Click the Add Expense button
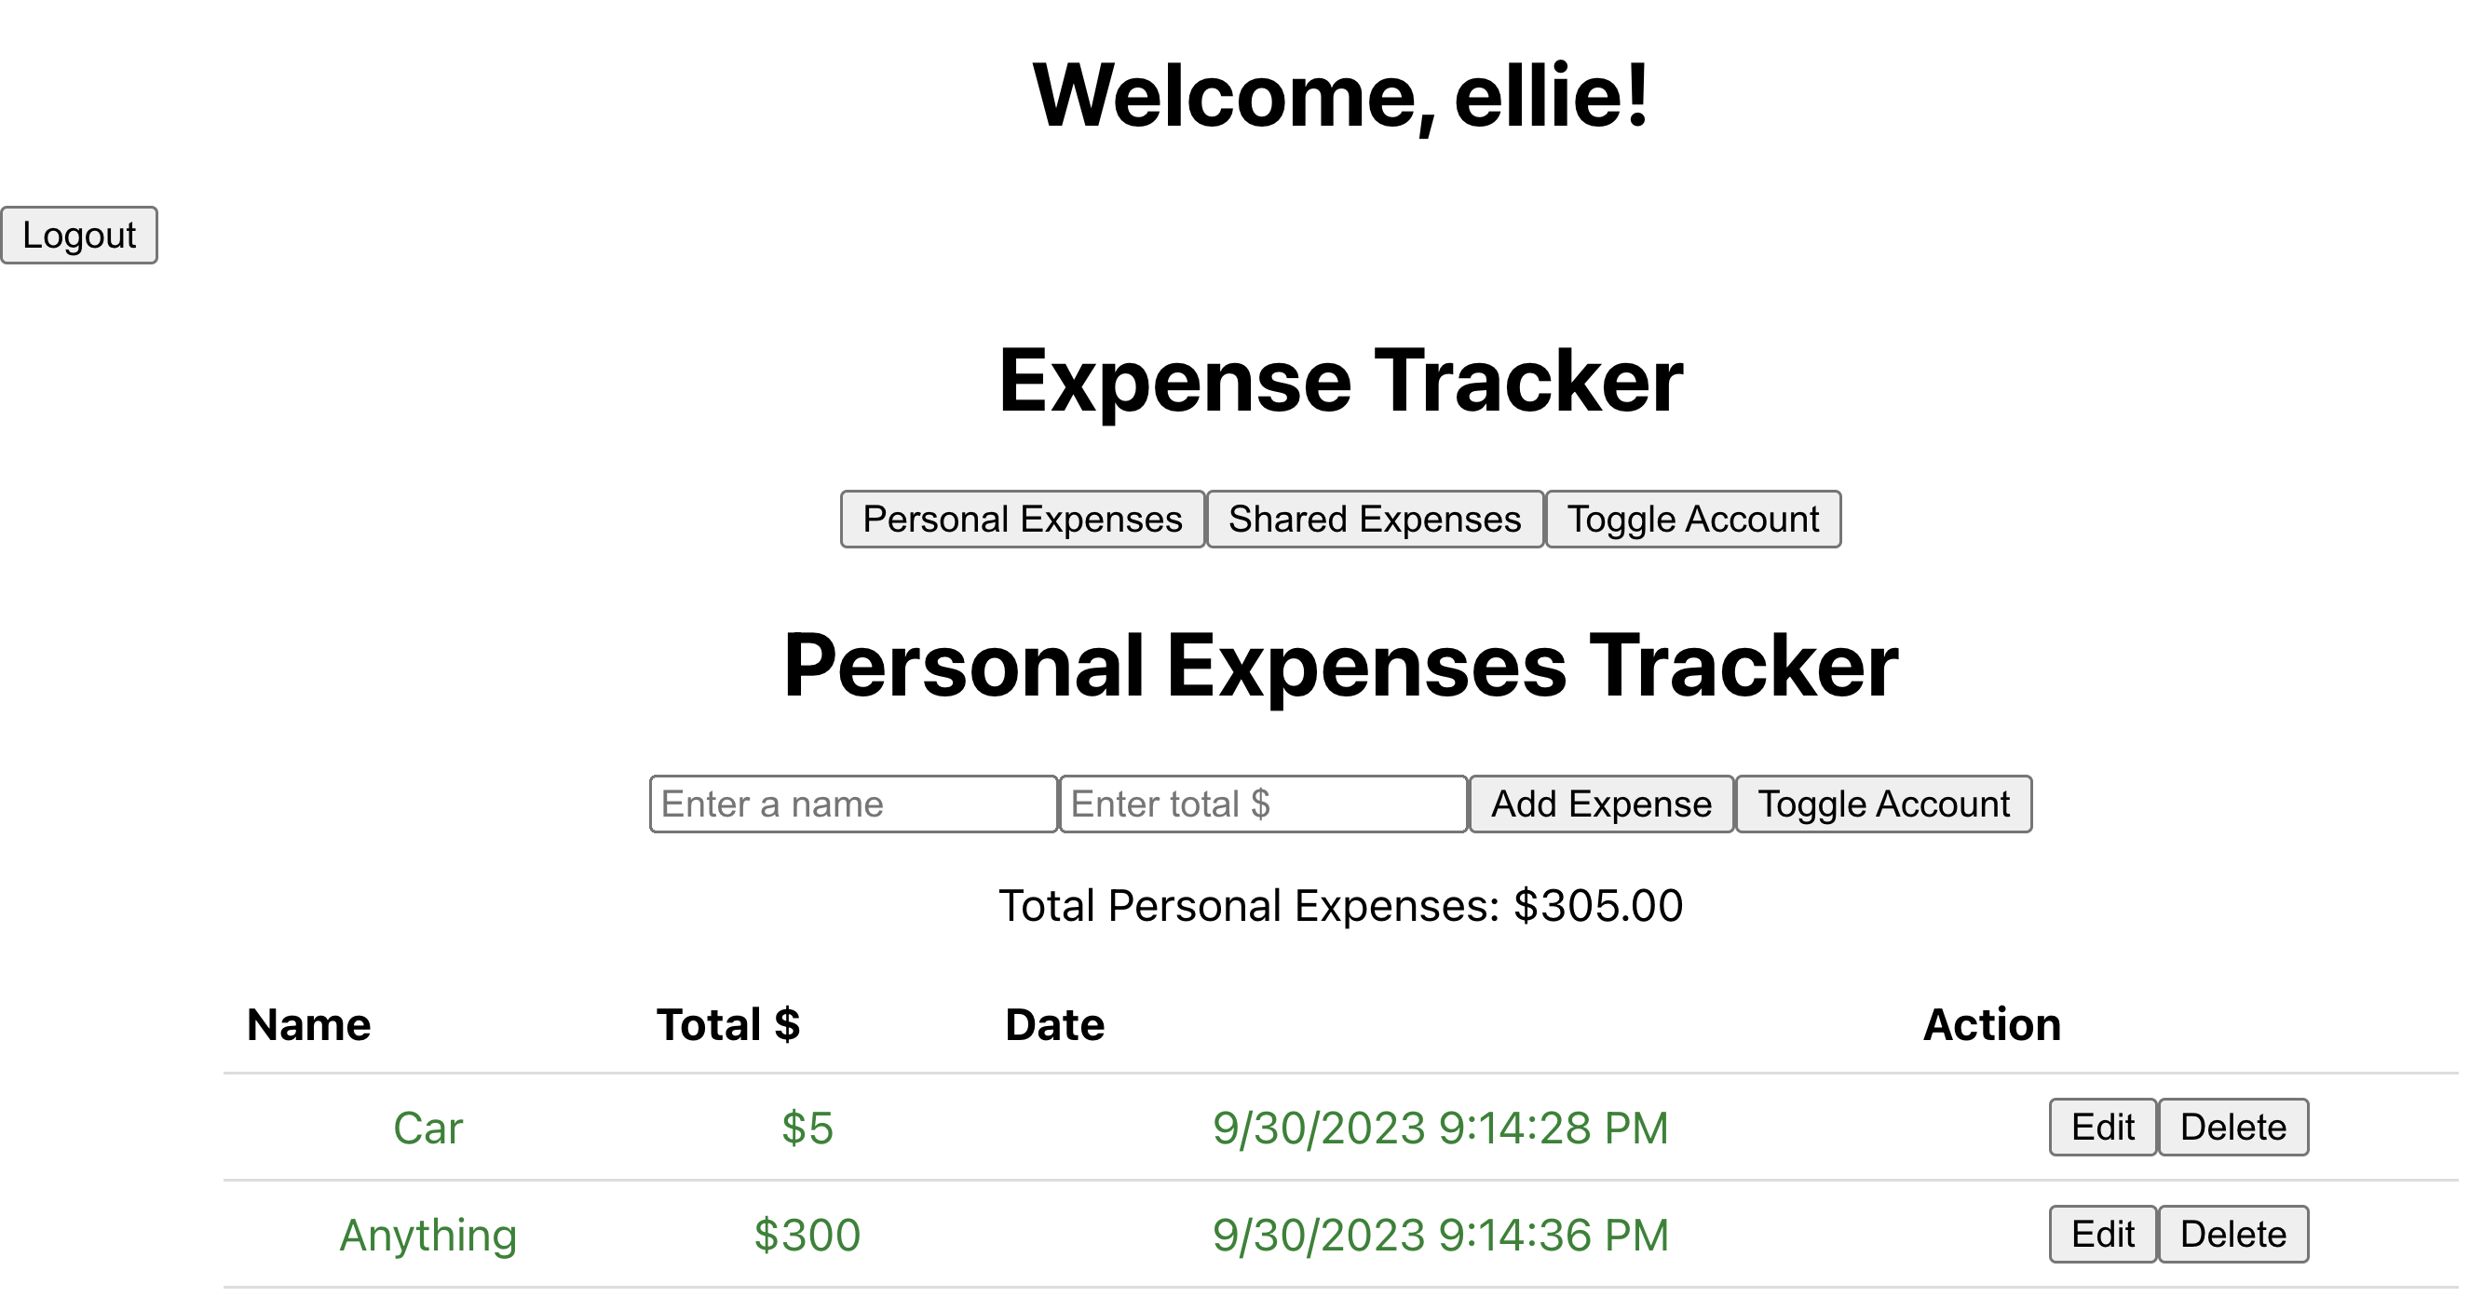 (x=1601, y=803)
